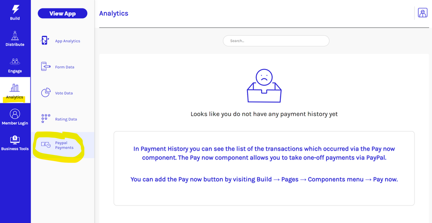This screenshot has width=432, height=223.
Task: Open the App Analytics menu label
Action: pyautogui.click(x=68, y=41)
